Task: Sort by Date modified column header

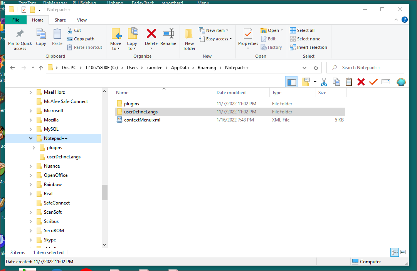Action: point(242,93)
